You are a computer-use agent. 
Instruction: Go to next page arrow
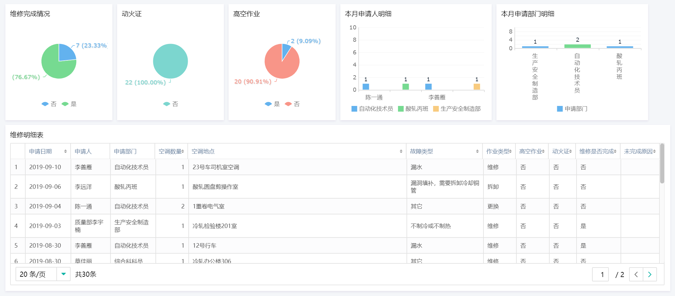point(650,274)
